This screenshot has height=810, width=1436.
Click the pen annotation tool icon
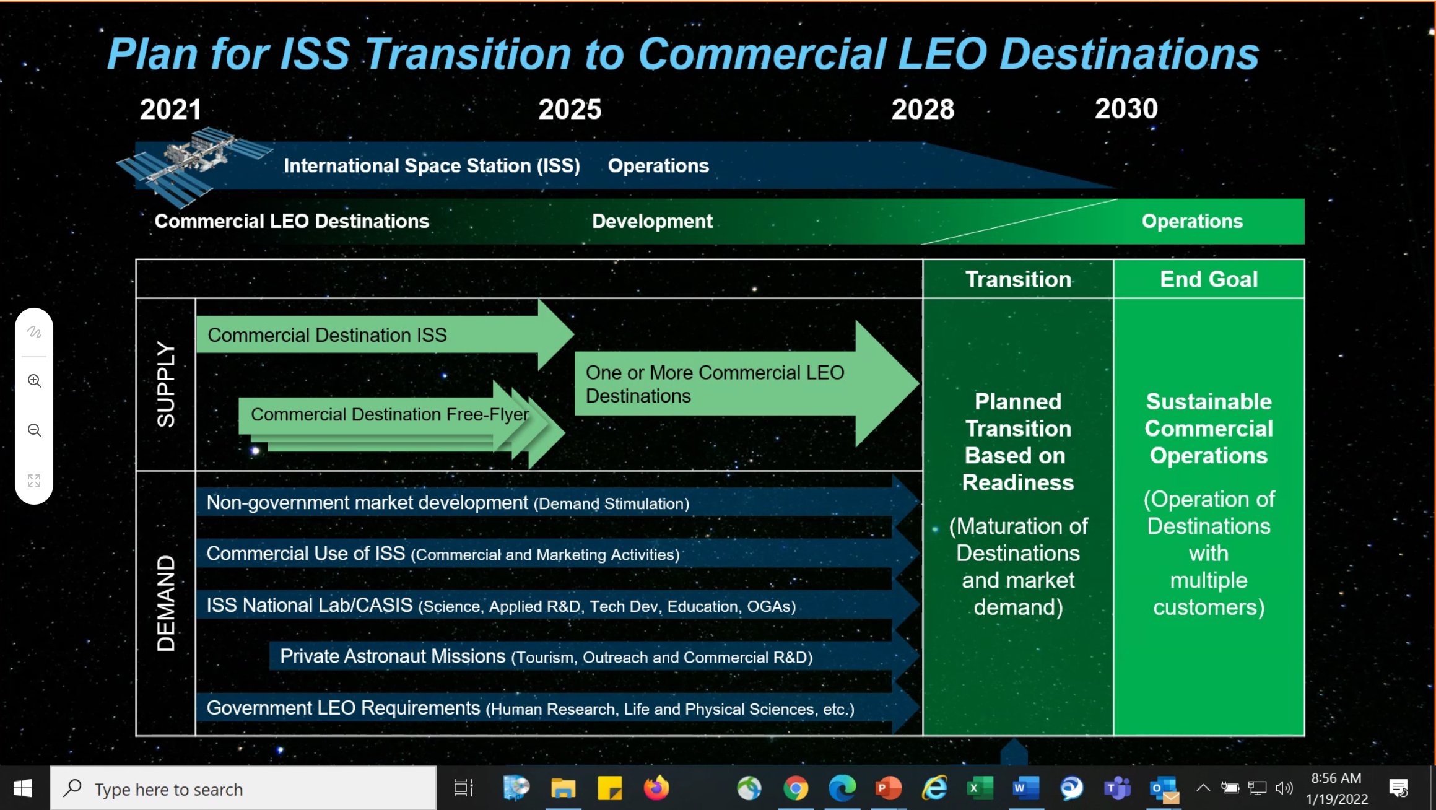point(34,333)
